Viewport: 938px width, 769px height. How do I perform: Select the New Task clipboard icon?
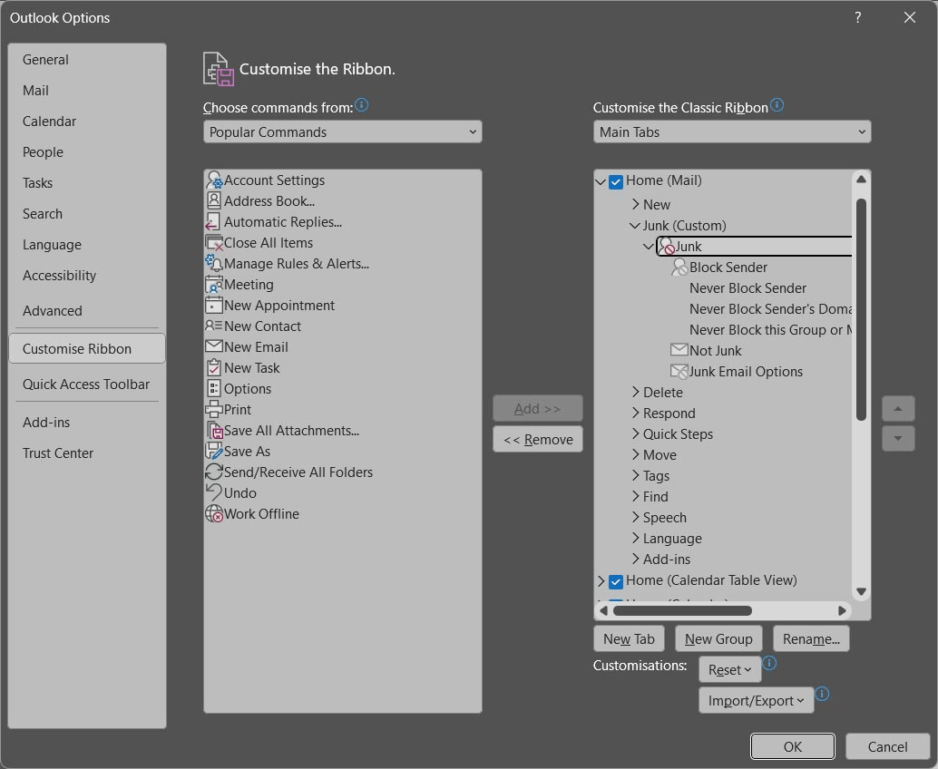click(213, 367)
